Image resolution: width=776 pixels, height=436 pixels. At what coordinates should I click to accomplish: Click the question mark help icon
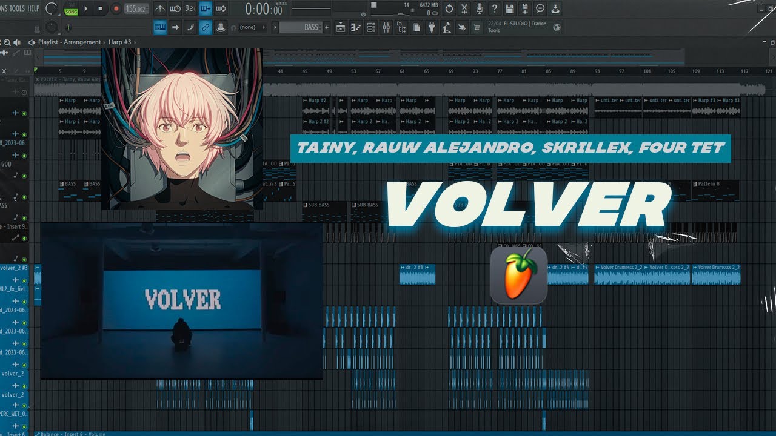click(x=494, y=8)
